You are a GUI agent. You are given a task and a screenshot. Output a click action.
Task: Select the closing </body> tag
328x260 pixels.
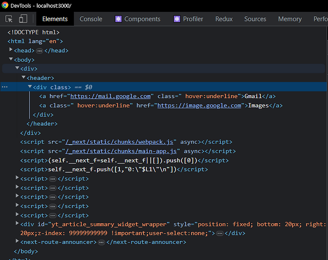[x=26, y=251]
